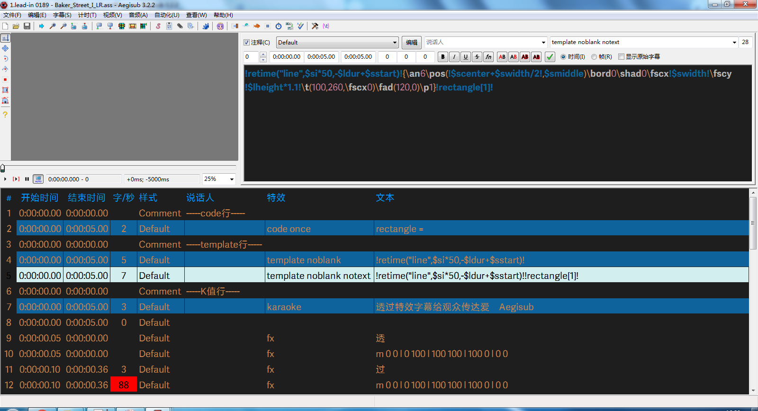The width and height of the screenshot is (758, 411).
Task: Open the Properties clipboard icon
Action: (x=169, y=26)
